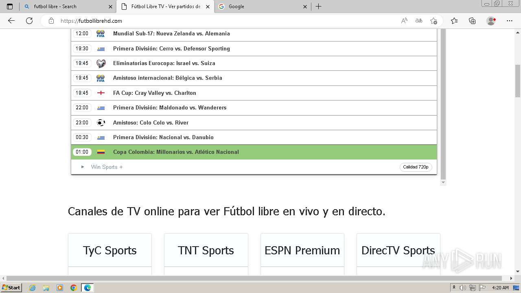Switch to the Google tab
Viewport: 521px width, 293px height.
coord(263,7)
